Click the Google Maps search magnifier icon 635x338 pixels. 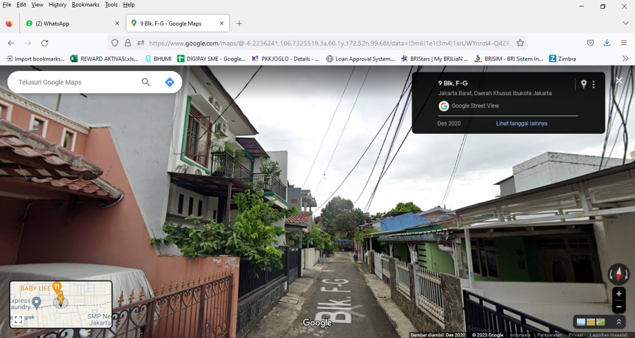click(x=146, y=82)
